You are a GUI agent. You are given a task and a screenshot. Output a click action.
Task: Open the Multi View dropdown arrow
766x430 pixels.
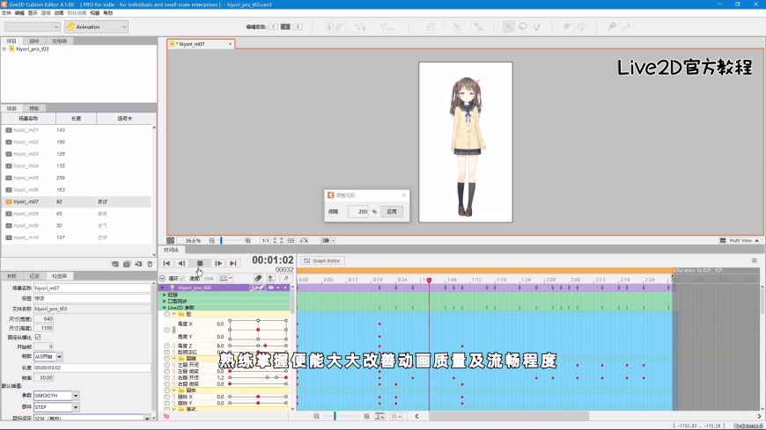(757, 241)
